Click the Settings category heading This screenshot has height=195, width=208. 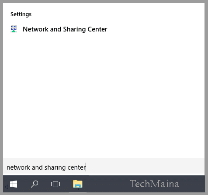tap(21, 14)
